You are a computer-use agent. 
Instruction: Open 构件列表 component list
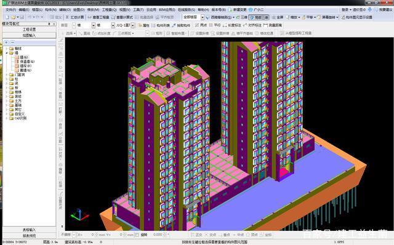tap(161, 25)
